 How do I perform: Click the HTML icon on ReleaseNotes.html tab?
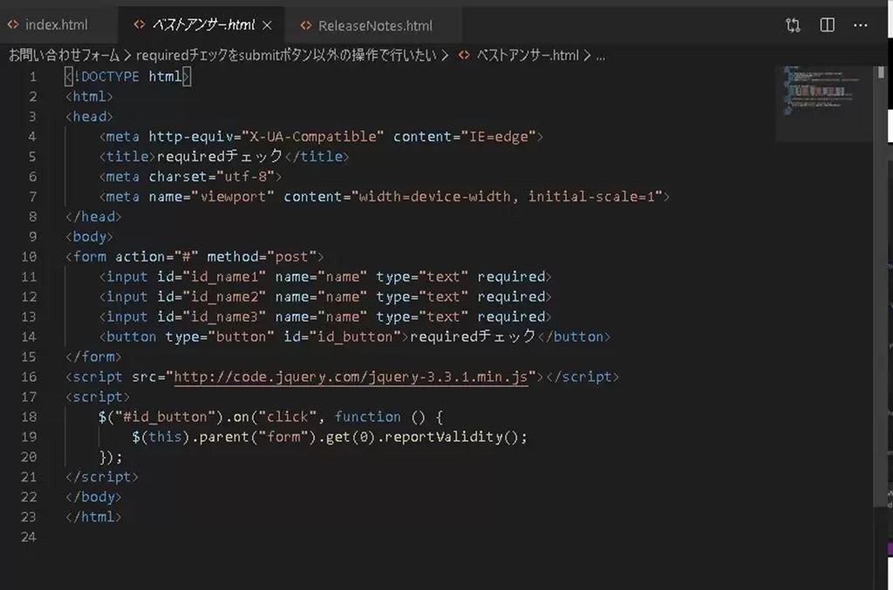click(304, 25)
